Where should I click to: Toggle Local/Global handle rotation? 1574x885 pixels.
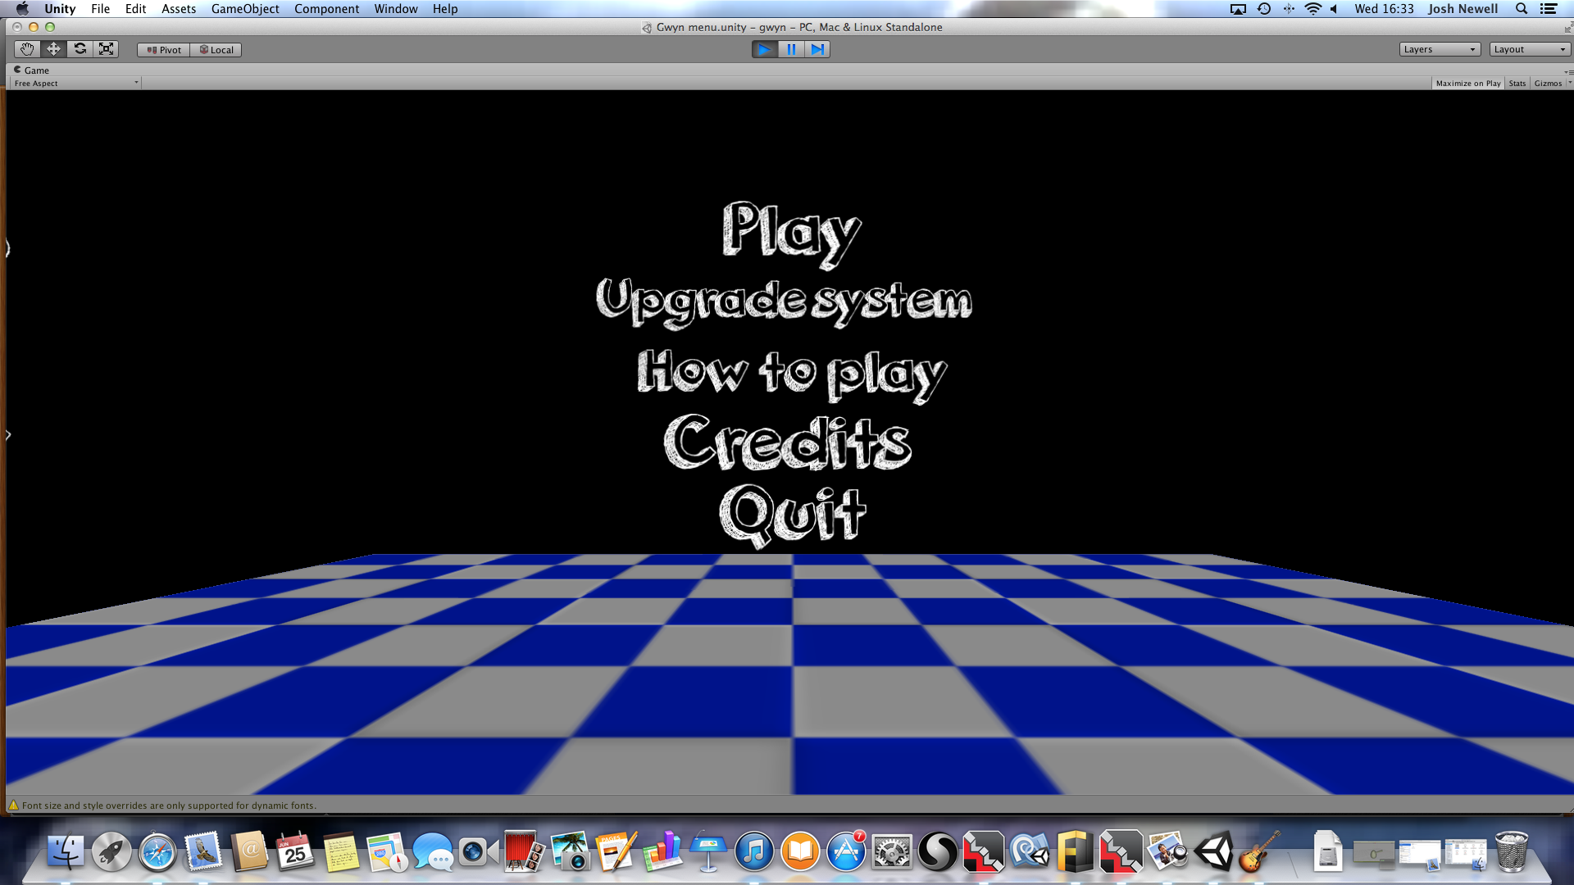(216, 50)
